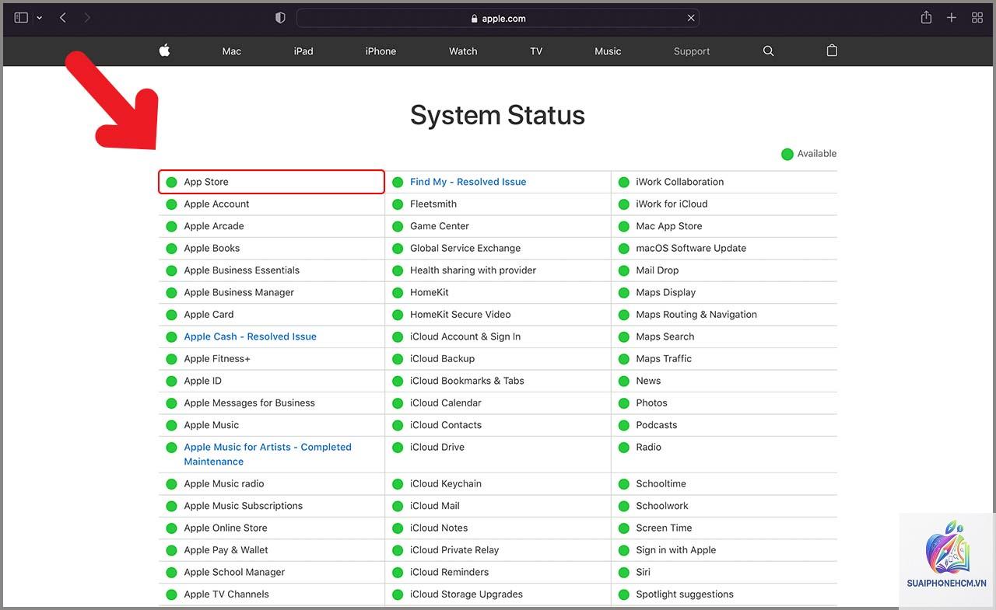Toggle the Safari sidebar
The height and width of the screenshot is (610, 996).
(21, 18)
